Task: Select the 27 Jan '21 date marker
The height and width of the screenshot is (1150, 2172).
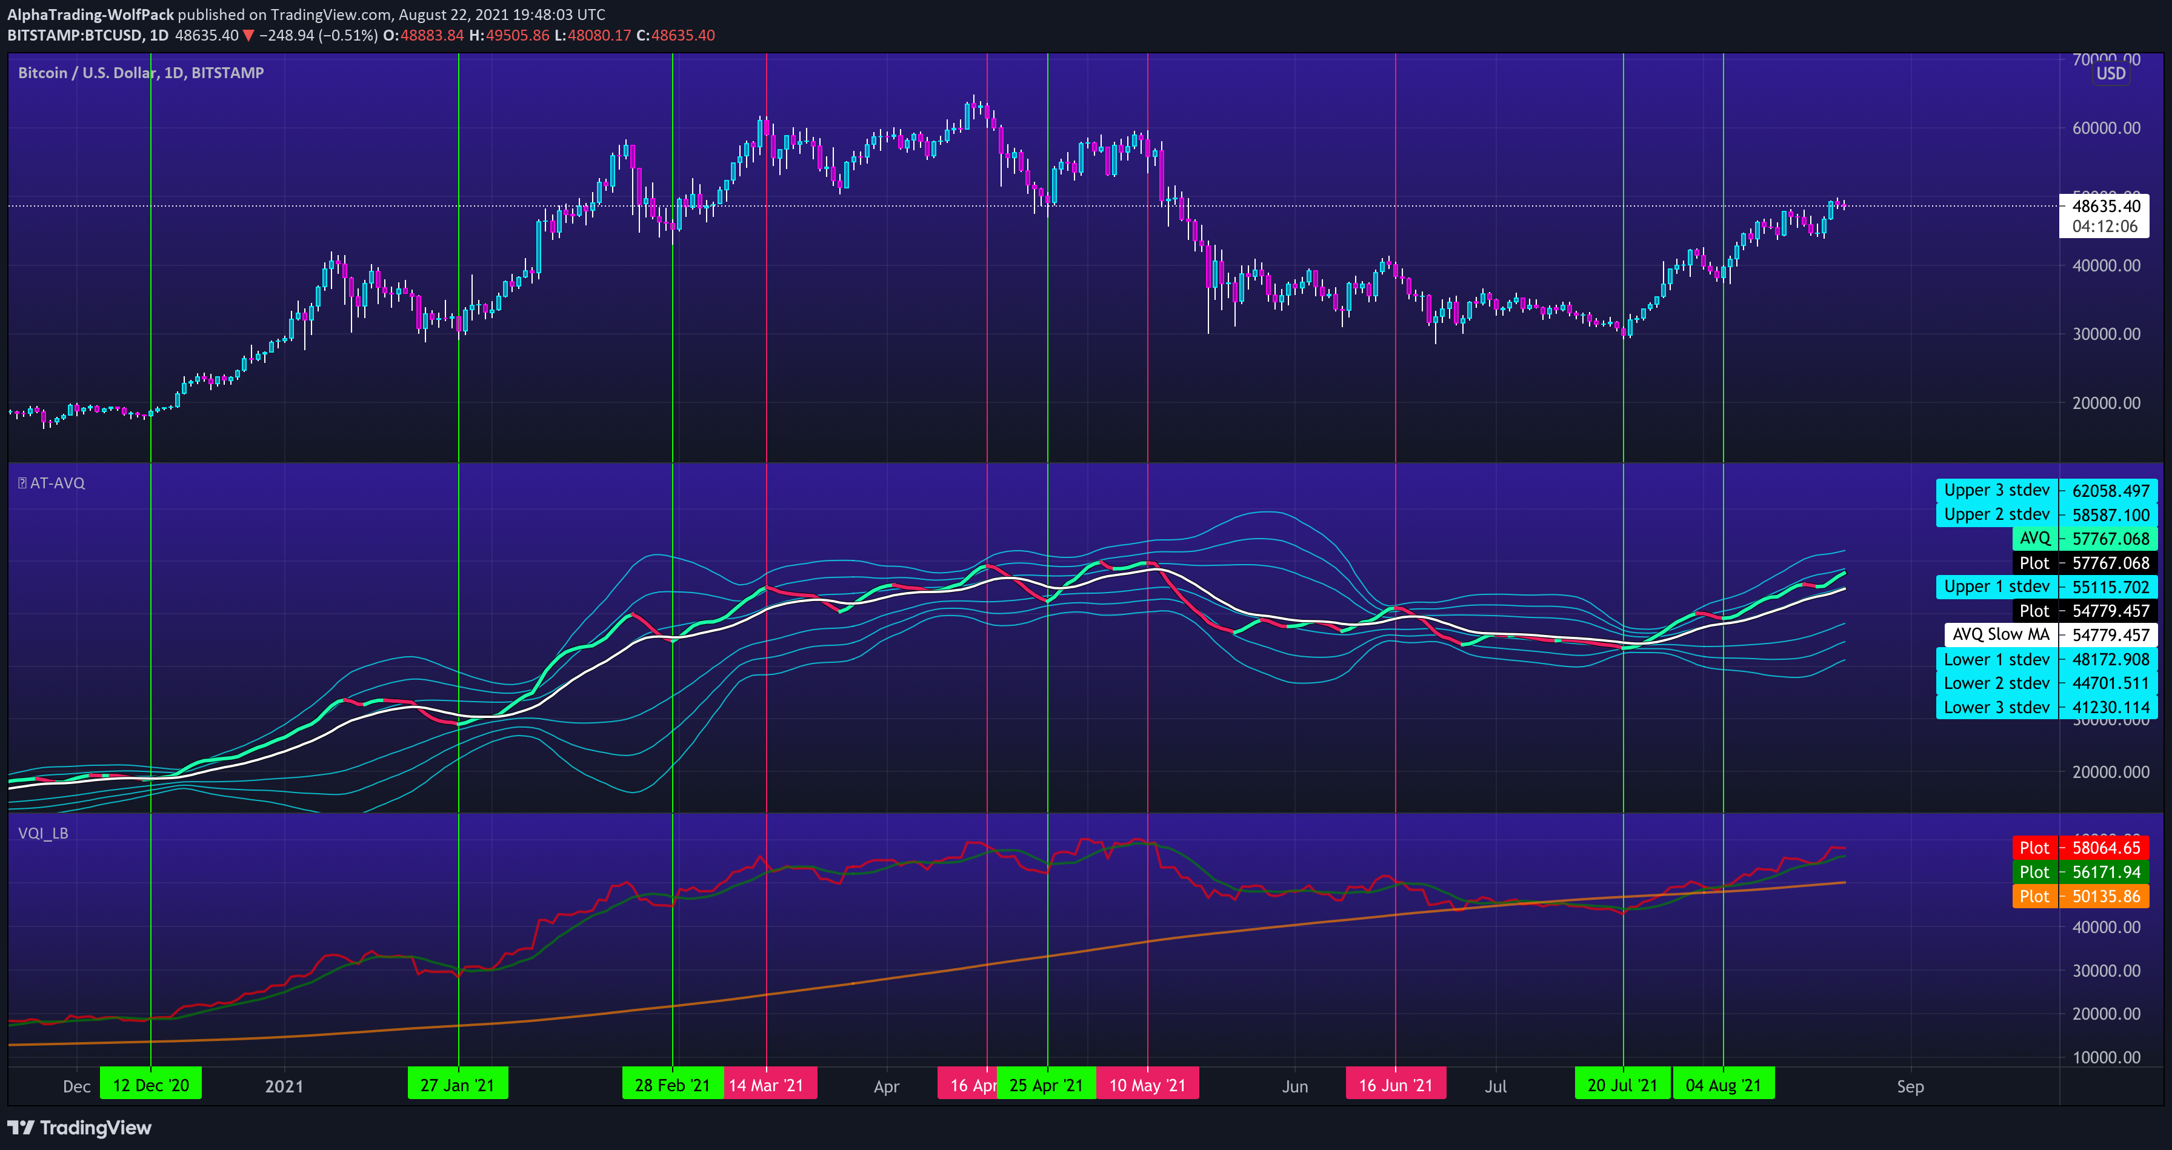Action: [458, 1085]
